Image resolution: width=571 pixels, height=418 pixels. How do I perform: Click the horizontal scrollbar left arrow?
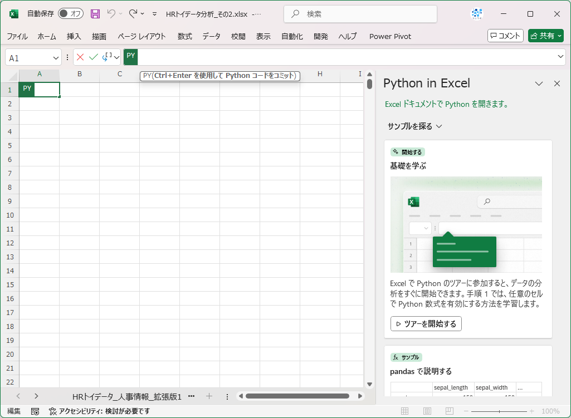(x=241, y=396)
